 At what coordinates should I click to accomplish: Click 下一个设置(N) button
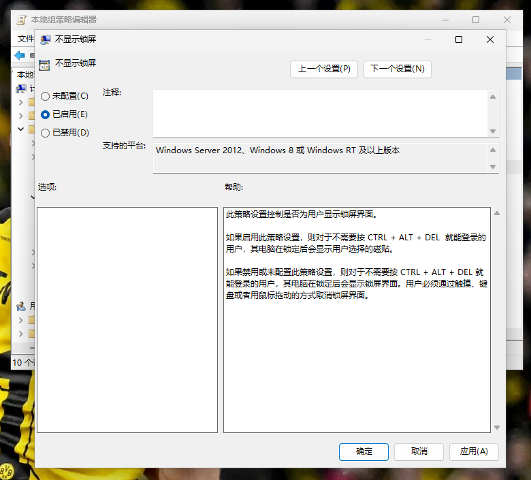pyautogui.click(x=398, y=69)
